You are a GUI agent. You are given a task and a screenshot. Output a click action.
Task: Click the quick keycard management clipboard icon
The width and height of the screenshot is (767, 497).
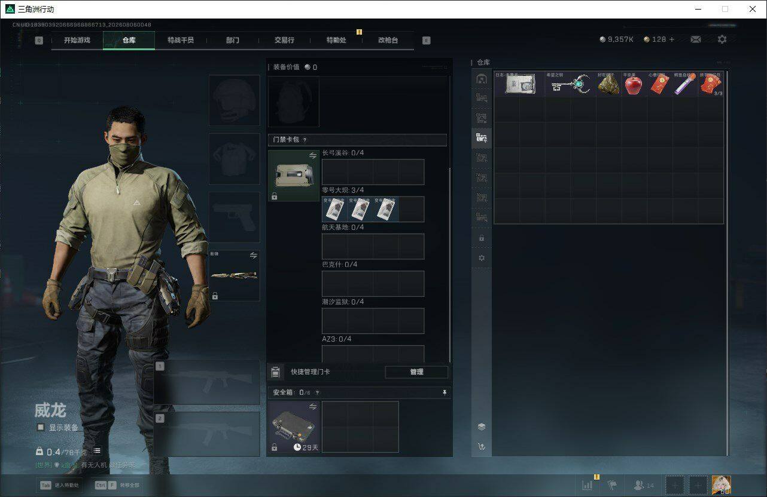pos(275,372)
